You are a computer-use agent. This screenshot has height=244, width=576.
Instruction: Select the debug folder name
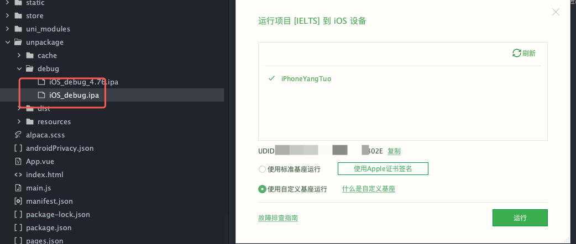coord(48,68)
